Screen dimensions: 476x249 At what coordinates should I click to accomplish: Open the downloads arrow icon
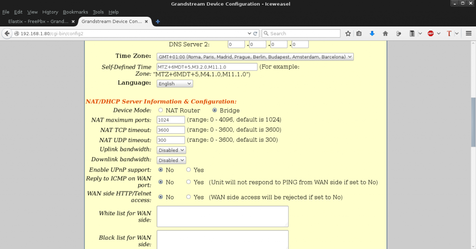(372, 33)
